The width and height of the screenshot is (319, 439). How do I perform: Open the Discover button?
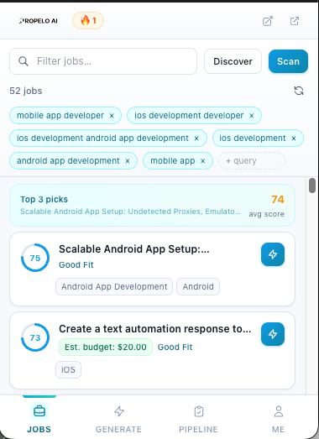(233, 61)
